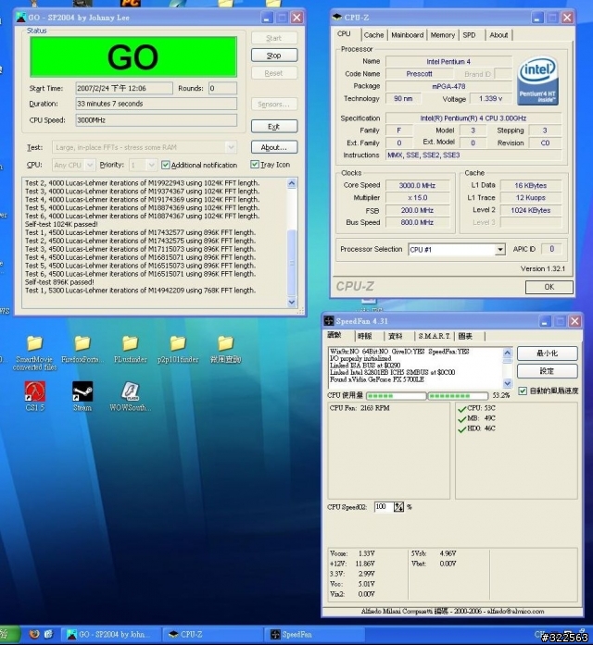Click the Voltage 1.339 v value
This screenshot has width=593, height=645.
pos(490,99)
